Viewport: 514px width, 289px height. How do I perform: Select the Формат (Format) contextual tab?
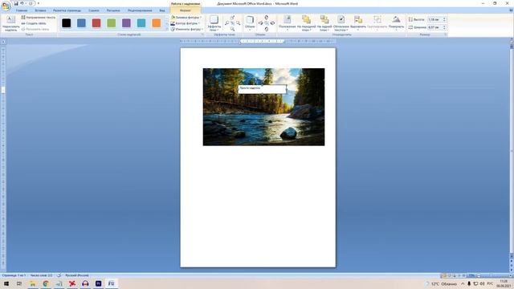tap(186, 10)
